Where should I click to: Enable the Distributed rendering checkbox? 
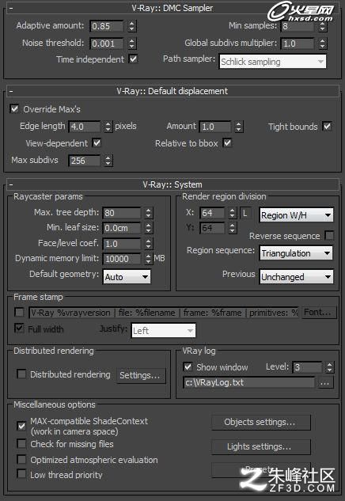(x=21, y=374)
